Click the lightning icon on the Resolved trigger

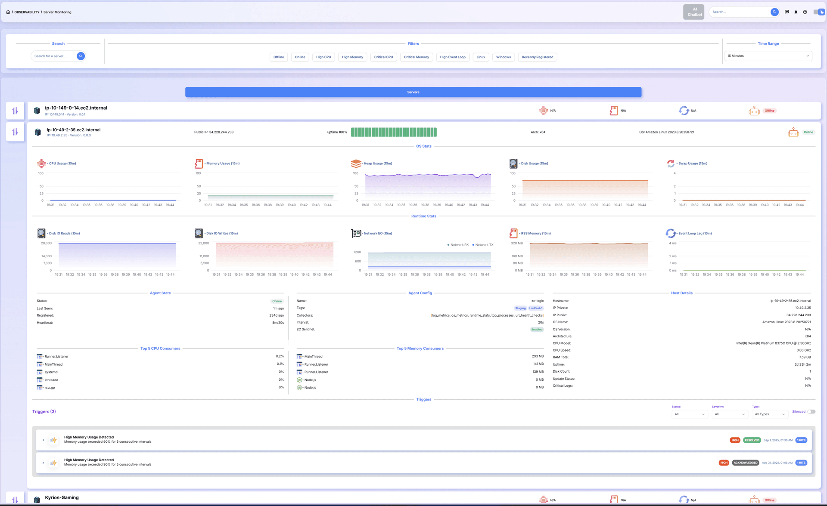tap(53, 440)
